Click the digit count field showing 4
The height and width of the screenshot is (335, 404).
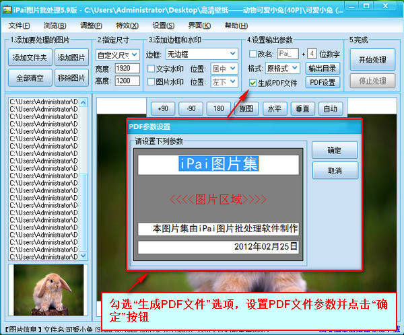[312, 54]
